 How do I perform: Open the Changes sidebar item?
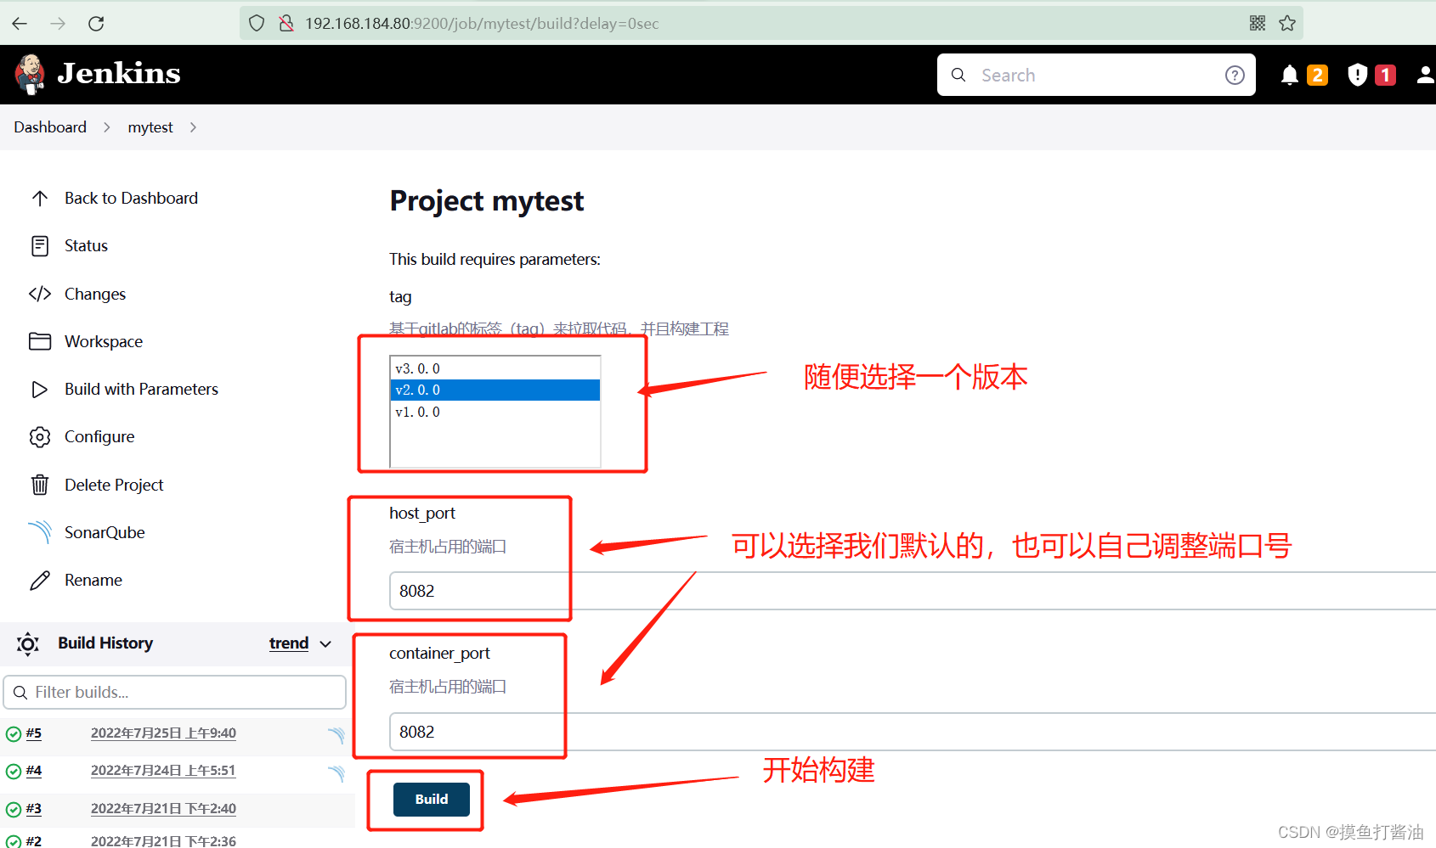coord(95,294)
